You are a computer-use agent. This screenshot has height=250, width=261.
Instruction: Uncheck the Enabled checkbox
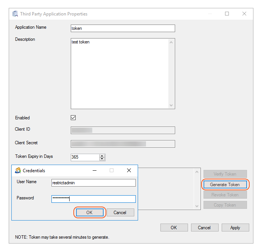73,118
